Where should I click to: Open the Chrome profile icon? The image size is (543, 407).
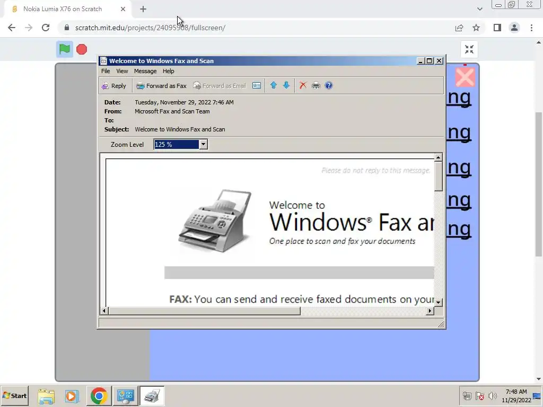point(514,28)
